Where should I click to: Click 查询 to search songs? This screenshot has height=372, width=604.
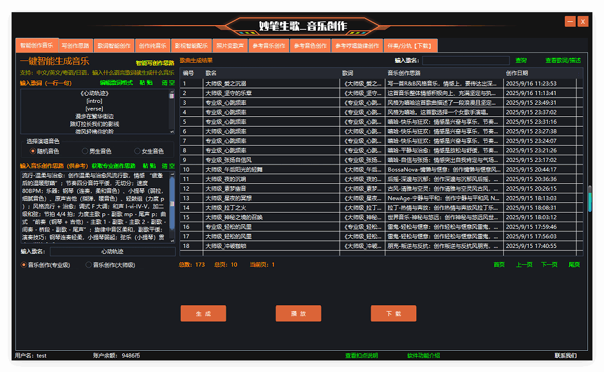(x=520, y=60)
